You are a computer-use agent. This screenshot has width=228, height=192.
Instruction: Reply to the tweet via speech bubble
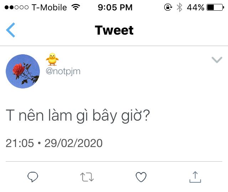point(33,177)
